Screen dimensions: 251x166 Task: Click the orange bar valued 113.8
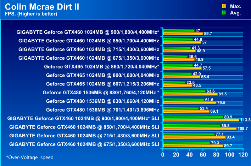coord(201,120)
